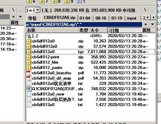
Task: Click the Excel icon of Q1CB6DF012A0(ZOUF.. file
Action: tap(29, 89)
